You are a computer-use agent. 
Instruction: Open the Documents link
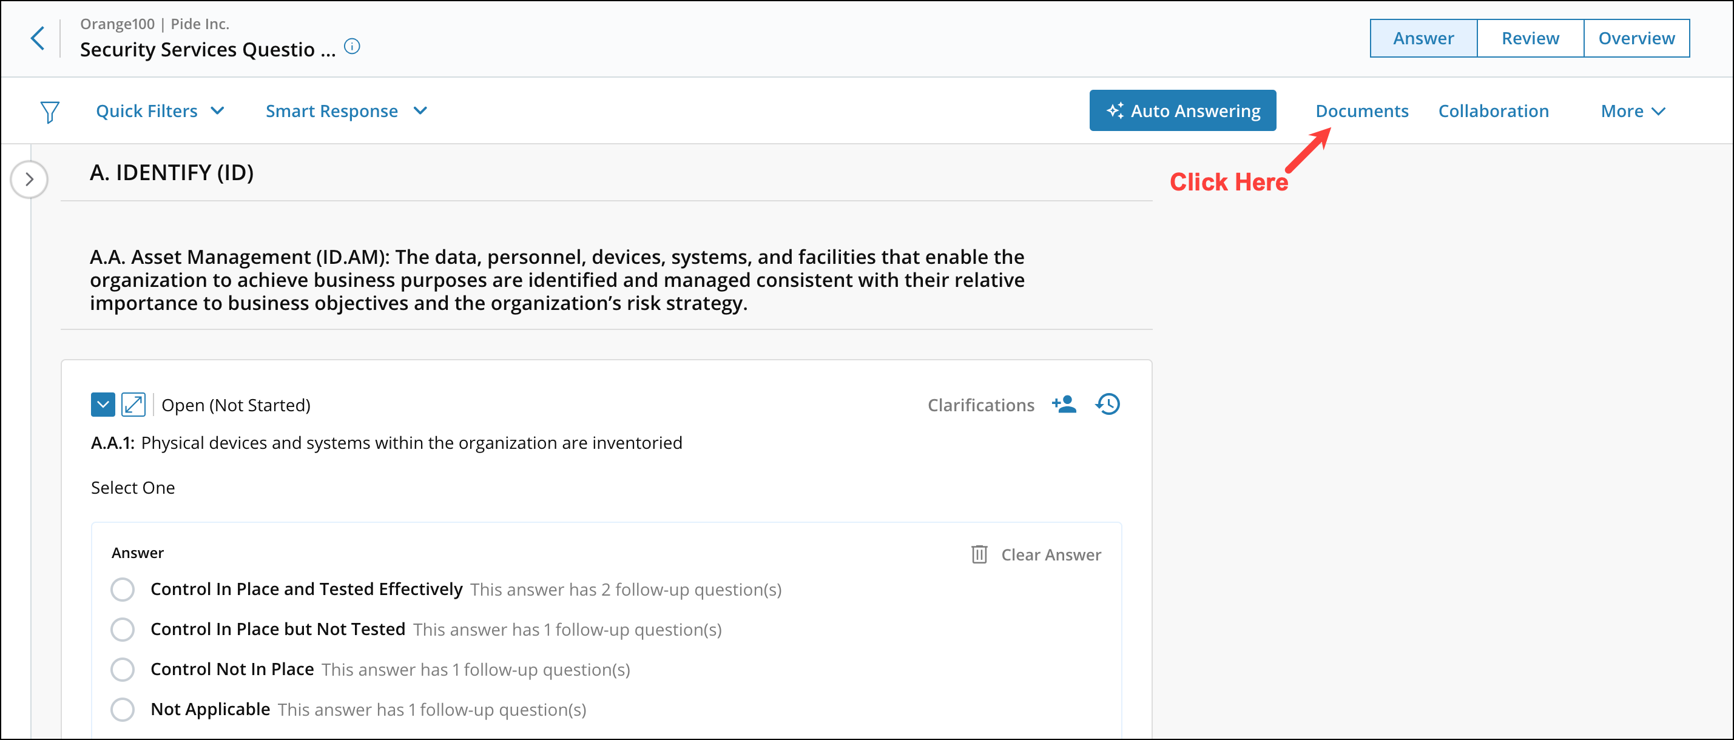(x=1361, y=111)
